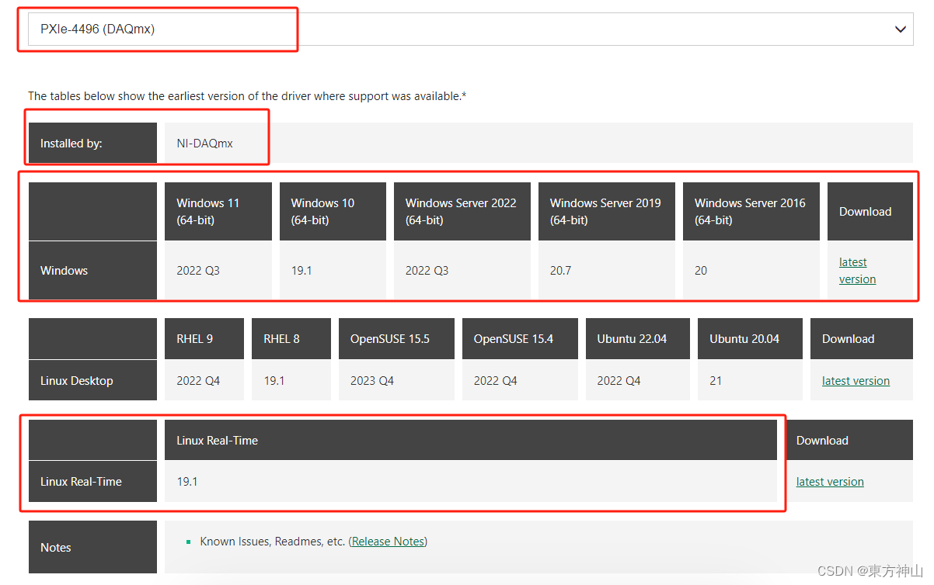934x585 pixels.
Task: Click the Ubuntu 22.04 header cell
Action: click(638, 339)
